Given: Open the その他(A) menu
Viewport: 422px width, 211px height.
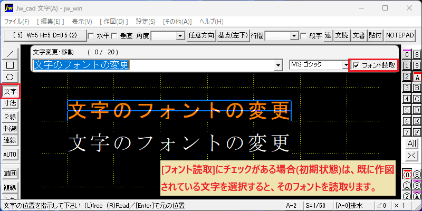Looking at the screenshot, I should pyautogui.click(x=177, y=22).
